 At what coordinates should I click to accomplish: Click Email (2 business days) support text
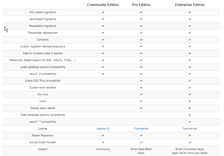click(189, 149)
